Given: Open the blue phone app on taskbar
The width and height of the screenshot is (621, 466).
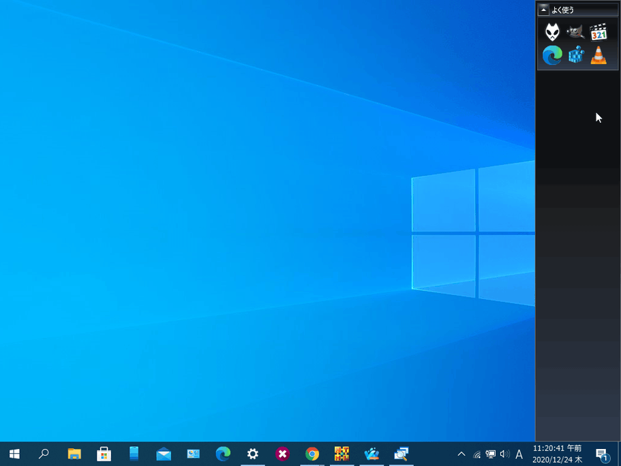Looking at the screenshot, I should tap(134, 454).
